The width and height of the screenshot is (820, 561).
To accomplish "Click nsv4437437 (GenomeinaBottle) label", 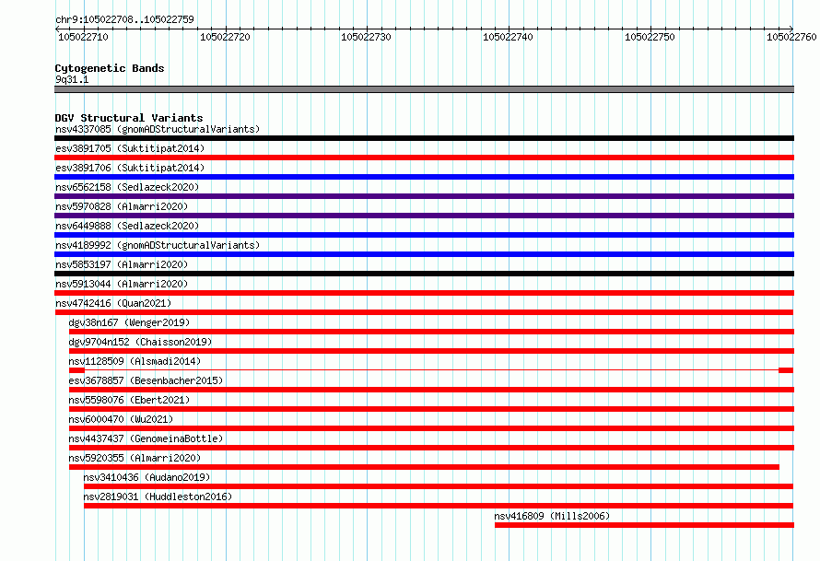I will [146, 438].
